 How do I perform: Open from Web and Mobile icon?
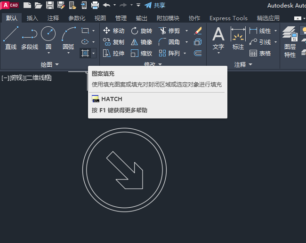click(72, 5)
